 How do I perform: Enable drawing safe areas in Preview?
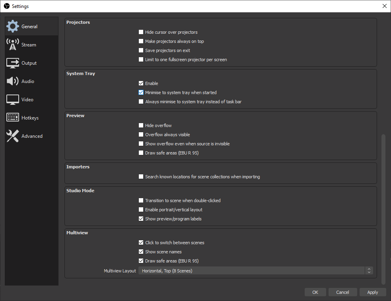coord(141,153)
